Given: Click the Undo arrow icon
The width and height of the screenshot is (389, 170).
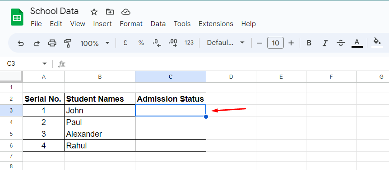Looking at the screenshot, I should pos(21,43).
